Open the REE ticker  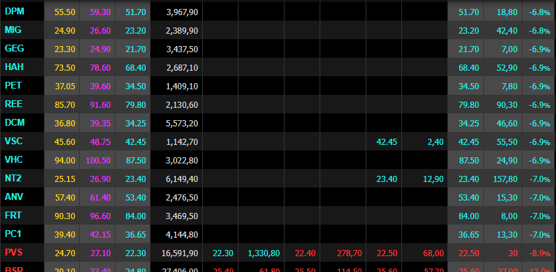(x=14, y=104)
